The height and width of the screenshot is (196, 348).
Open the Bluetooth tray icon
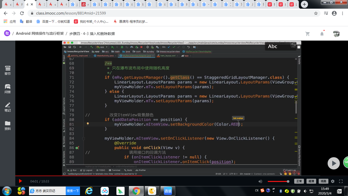pos(281,191)
